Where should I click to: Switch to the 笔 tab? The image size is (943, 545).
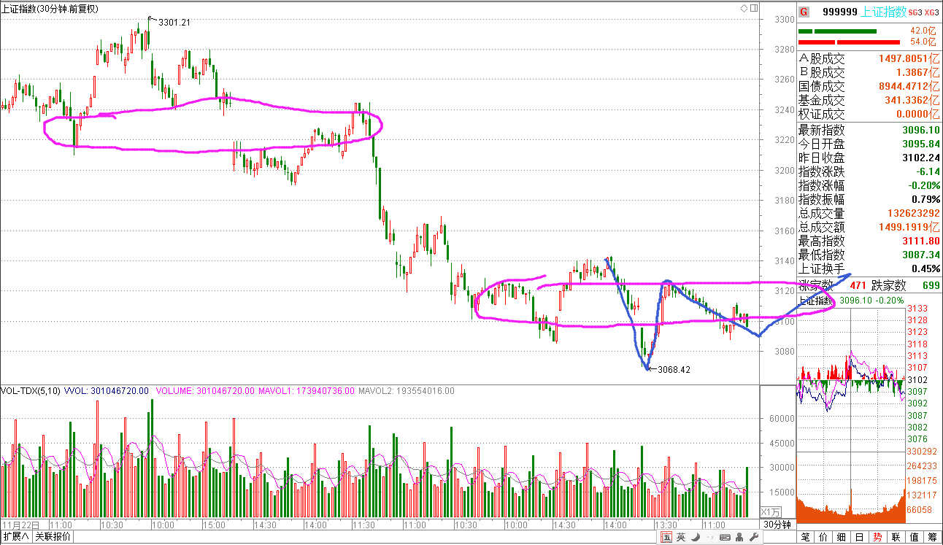(x=805, y=538)
